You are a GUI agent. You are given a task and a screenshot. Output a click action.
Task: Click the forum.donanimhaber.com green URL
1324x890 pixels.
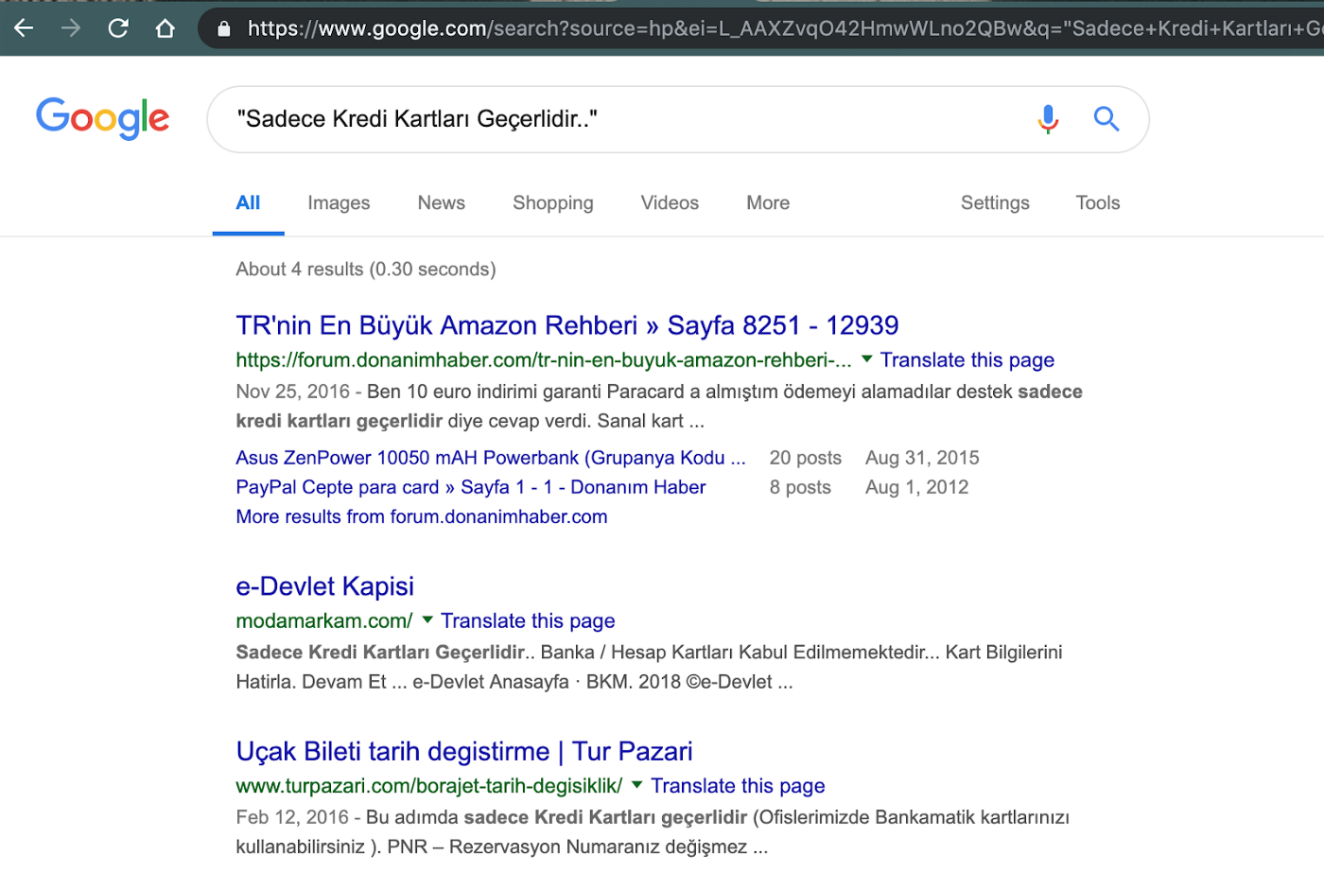[544, 360]
